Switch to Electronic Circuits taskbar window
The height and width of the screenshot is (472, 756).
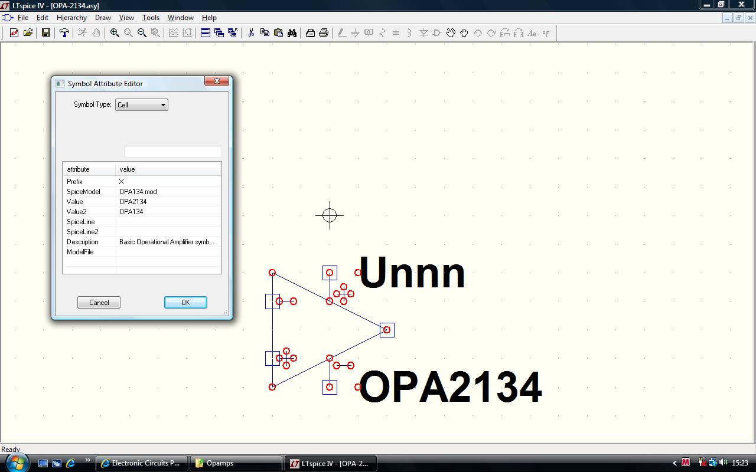pyautogui.click(x=142, y=463)
